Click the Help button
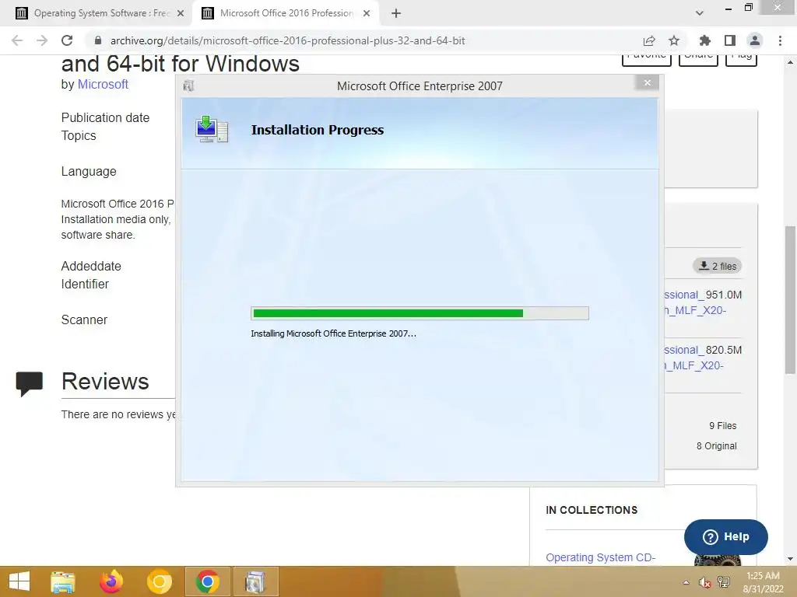Screen dimensions: 797x597 [x=726, y=536]
